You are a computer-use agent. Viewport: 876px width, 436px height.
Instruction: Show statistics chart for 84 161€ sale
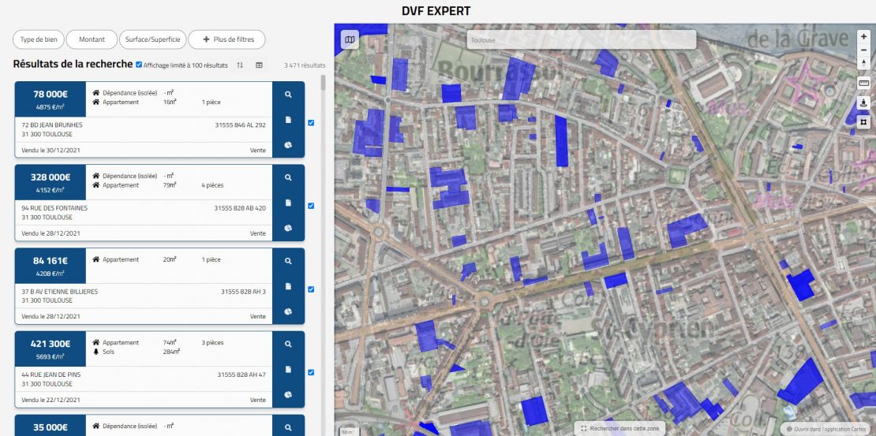pyautogui.click(x=288, y=311)
